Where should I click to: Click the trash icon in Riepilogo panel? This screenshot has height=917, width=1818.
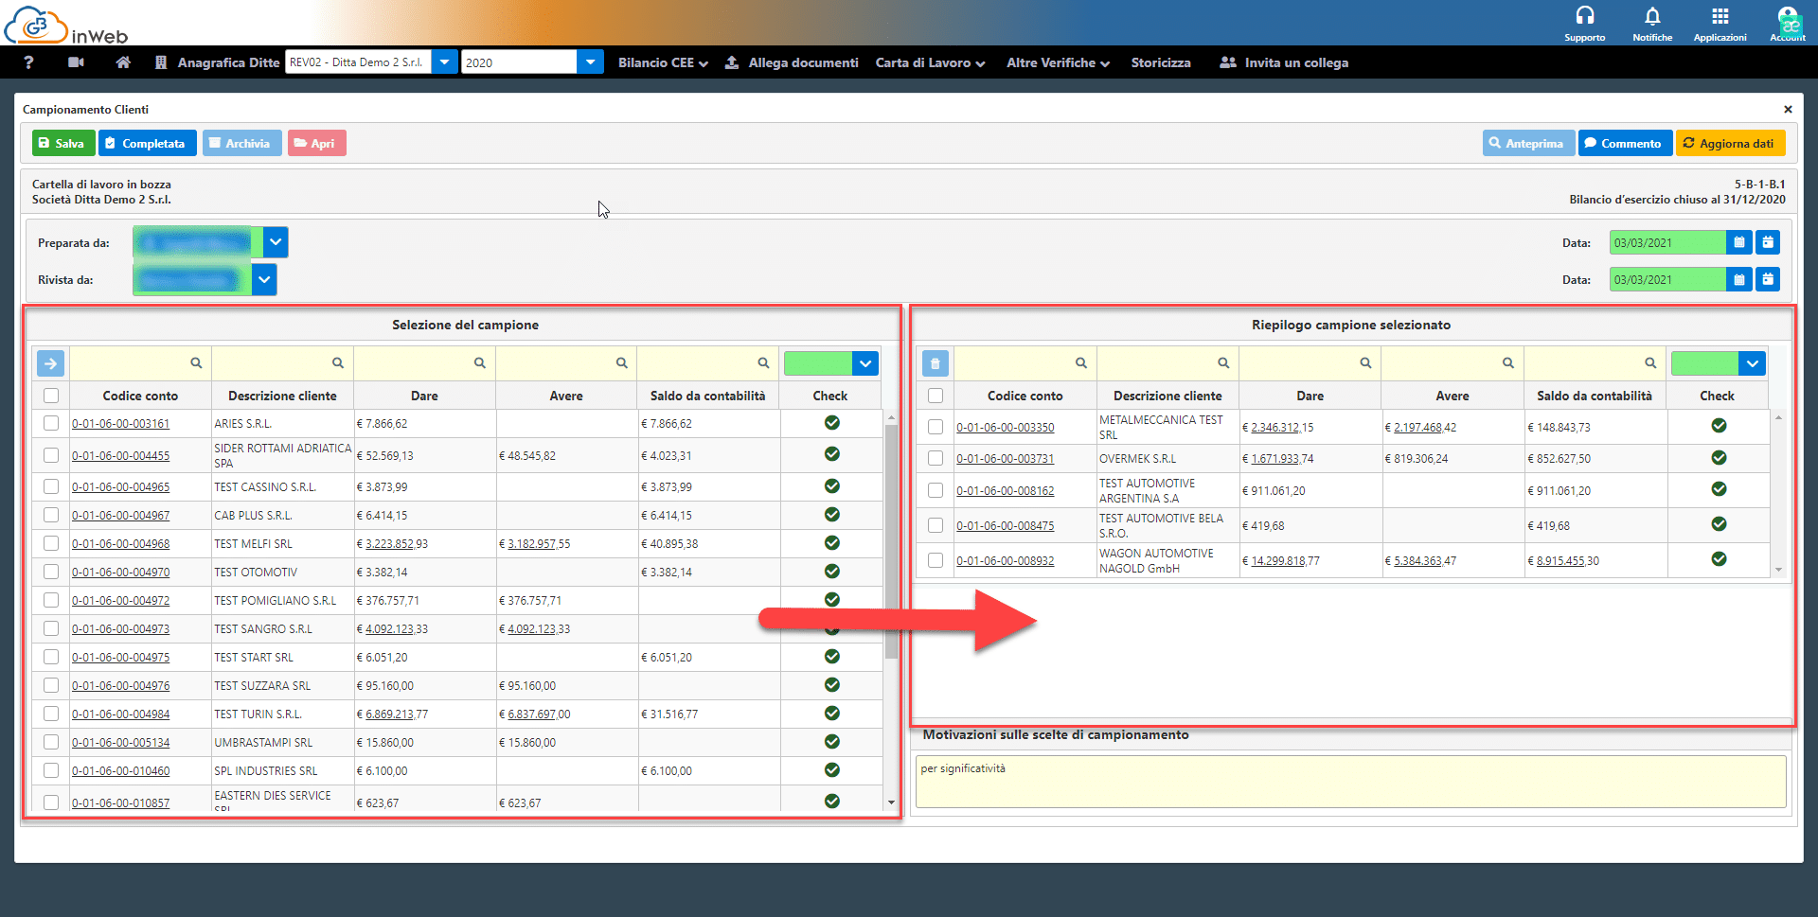(935, 363)
